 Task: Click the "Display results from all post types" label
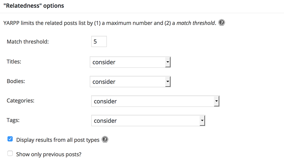click(x=58, y=140)
